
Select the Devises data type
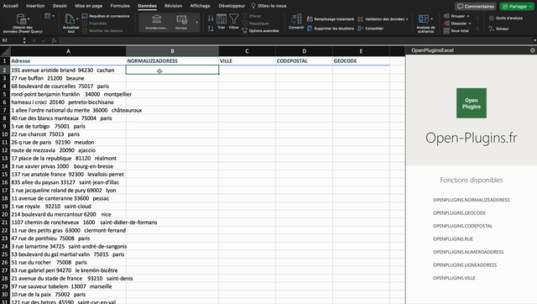tap(181, 23)
